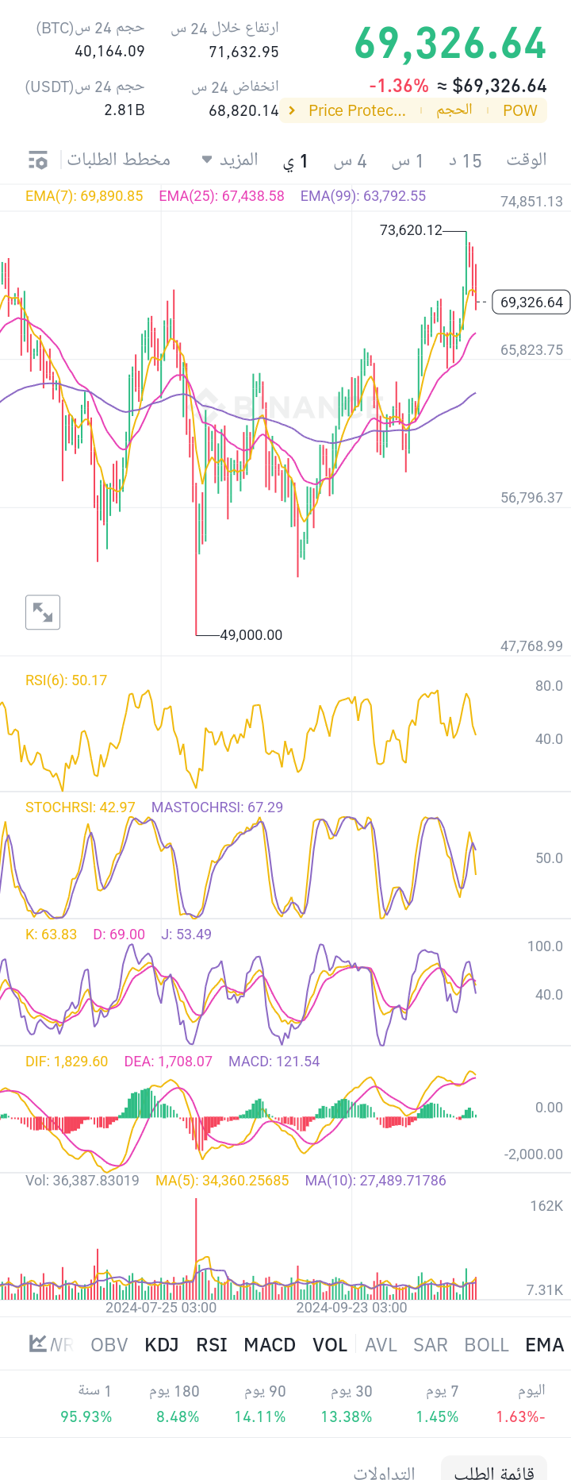Viewport: 571px width, 1480px height.
Task: Open Price Protec... tag
Action: 357,110
